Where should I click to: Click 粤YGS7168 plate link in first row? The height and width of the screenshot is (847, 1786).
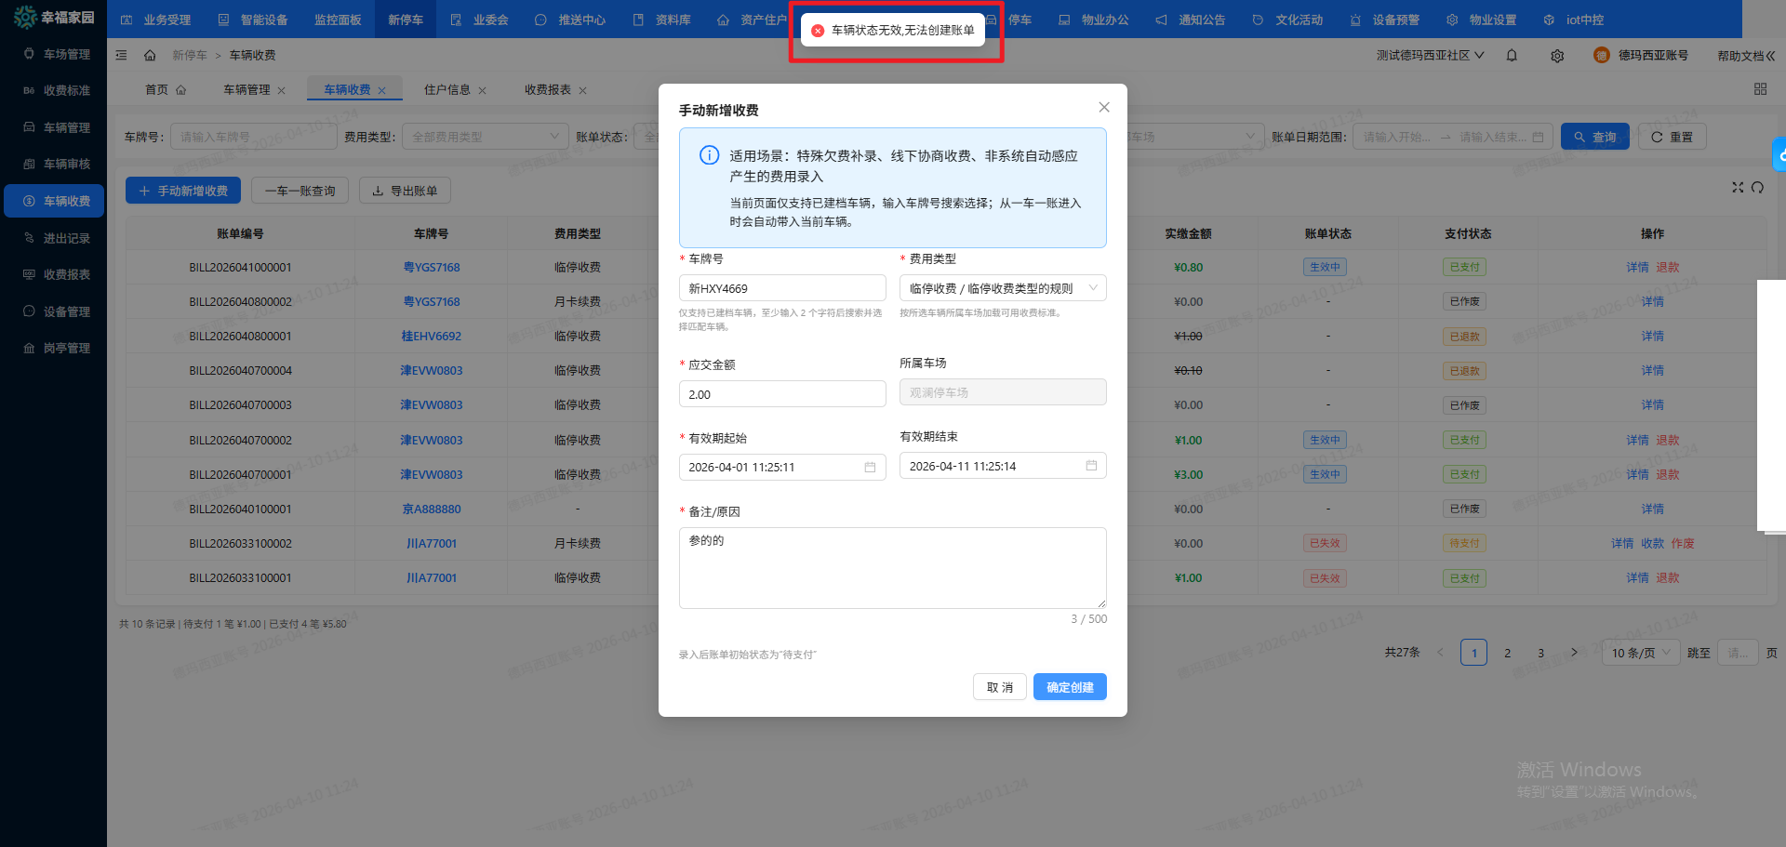(431, 268)
